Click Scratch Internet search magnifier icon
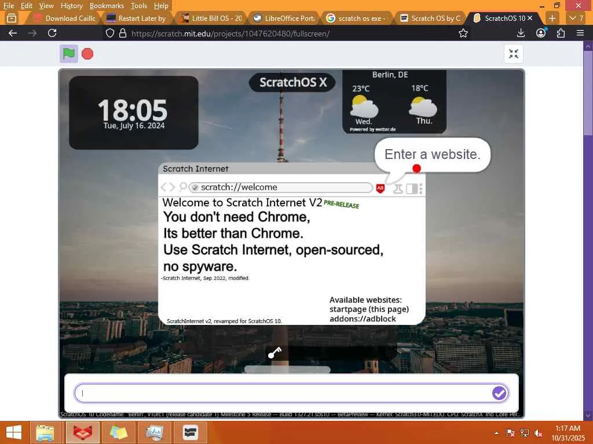Screen dimensions: 593x444 pos(183,187)
